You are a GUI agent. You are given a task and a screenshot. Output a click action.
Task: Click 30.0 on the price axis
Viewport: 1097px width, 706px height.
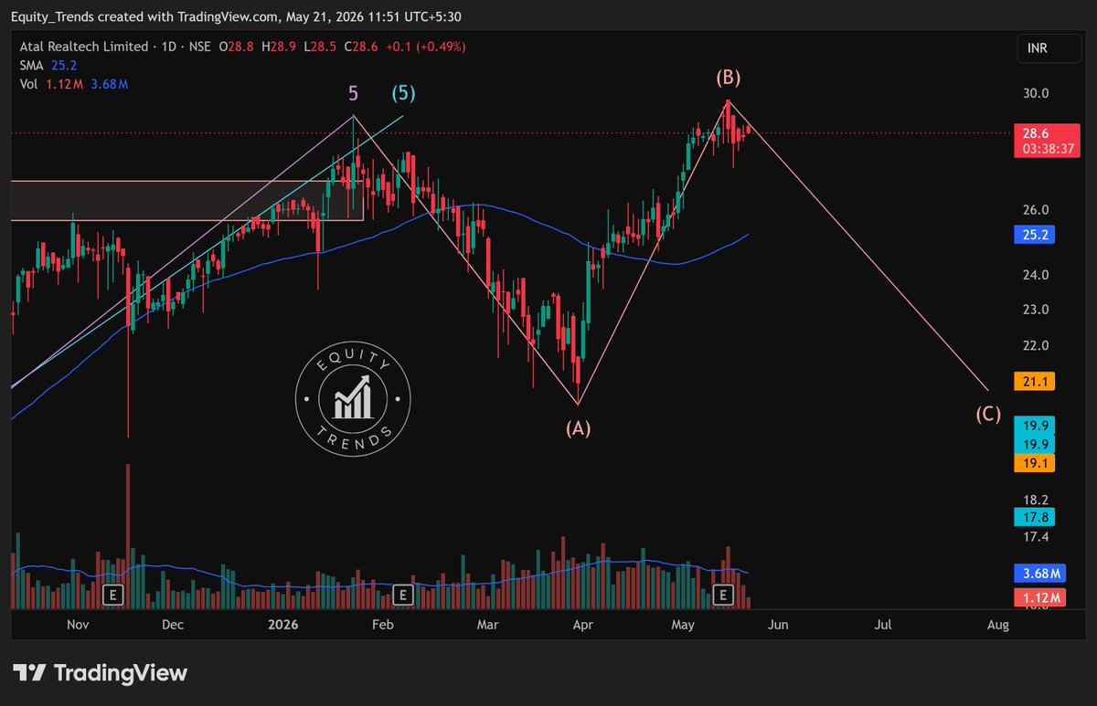click(1036, 93)
